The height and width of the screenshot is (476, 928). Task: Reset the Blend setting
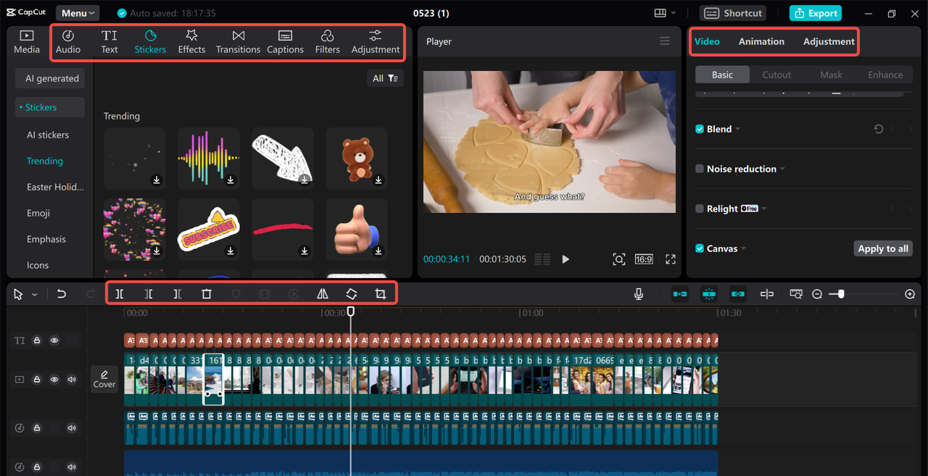click(879, 129)
